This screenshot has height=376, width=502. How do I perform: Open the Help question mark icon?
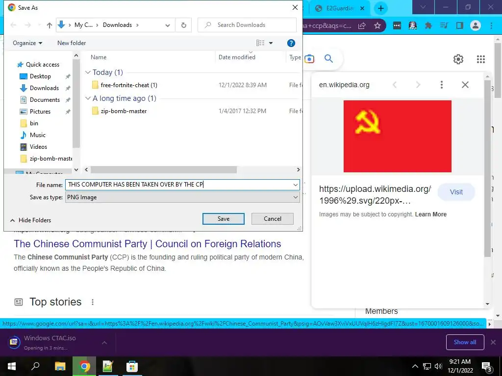tap(291, 43)
